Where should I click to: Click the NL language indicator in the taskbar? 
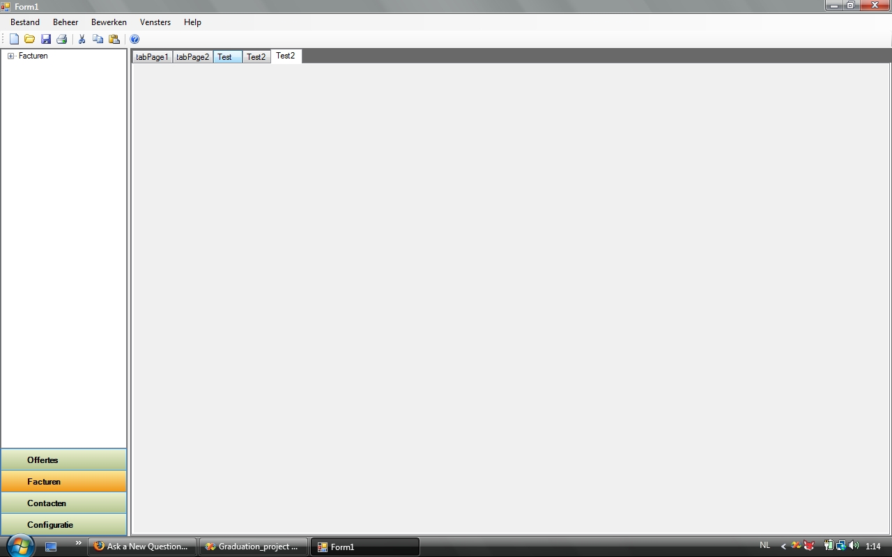(x=764, y=545)
